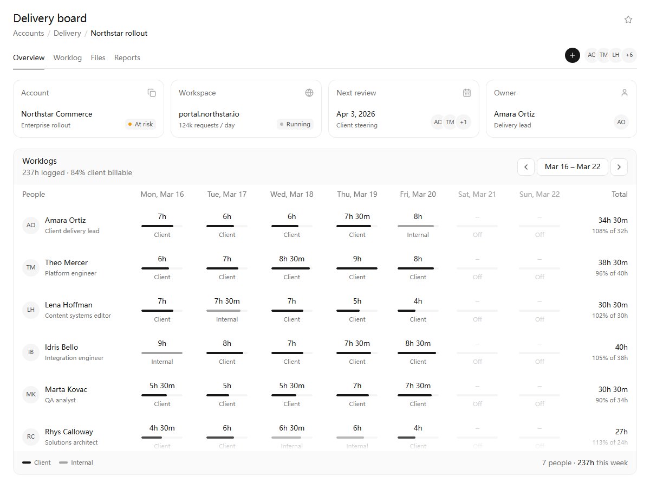Click the person icon in Owner card
Image resolution: width=650 pixels, height=488 pixels.
coord(625,93)
